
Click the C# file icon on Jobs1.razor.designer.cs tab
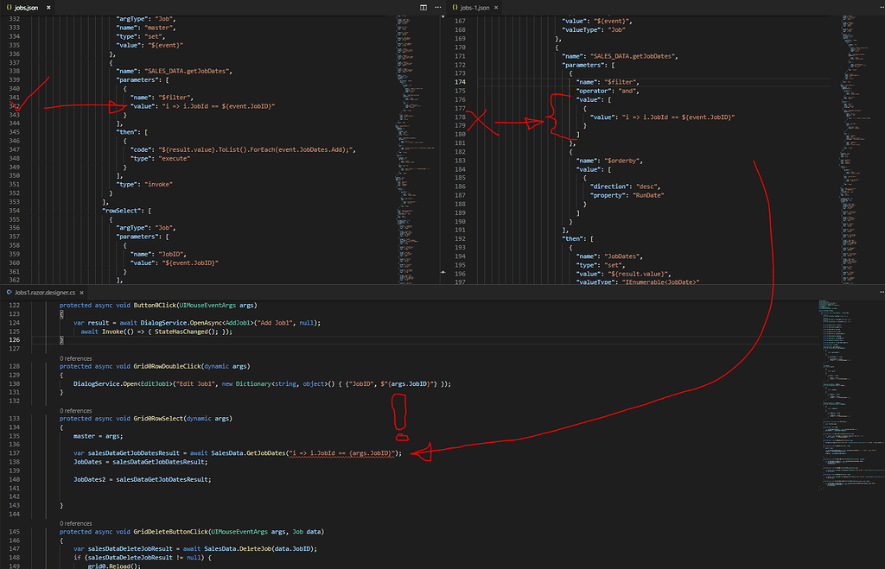click(x=9, y=293)
